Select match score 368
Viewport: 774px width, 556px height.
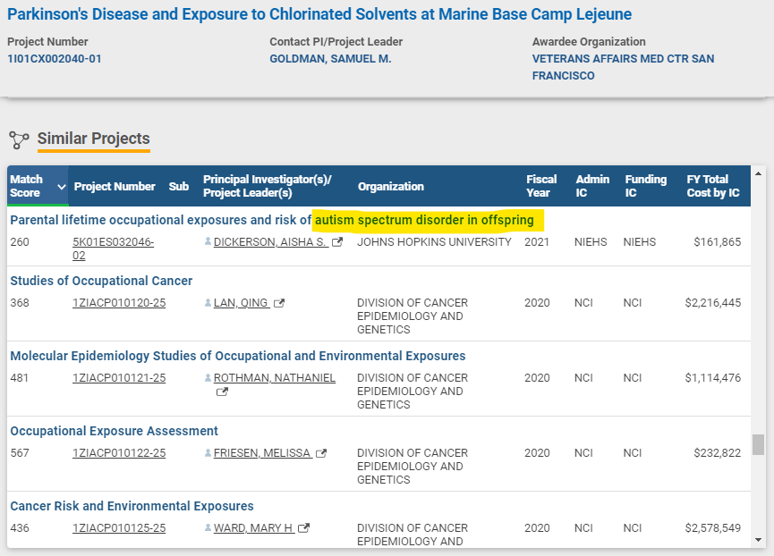pyautogui.click(x=20, y=303)
